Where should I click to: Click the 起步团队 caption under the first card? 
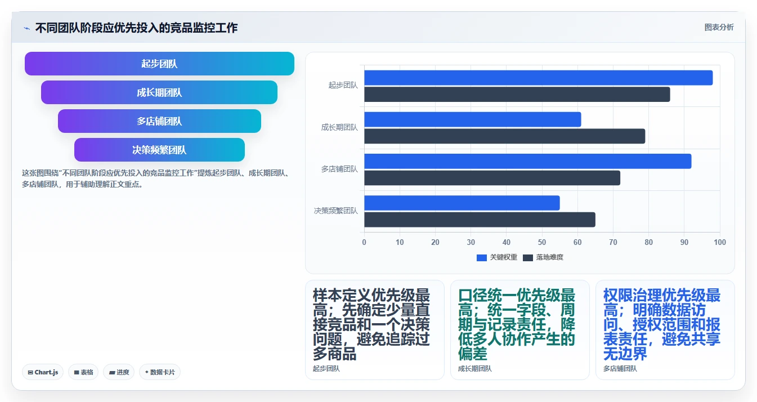326,369
